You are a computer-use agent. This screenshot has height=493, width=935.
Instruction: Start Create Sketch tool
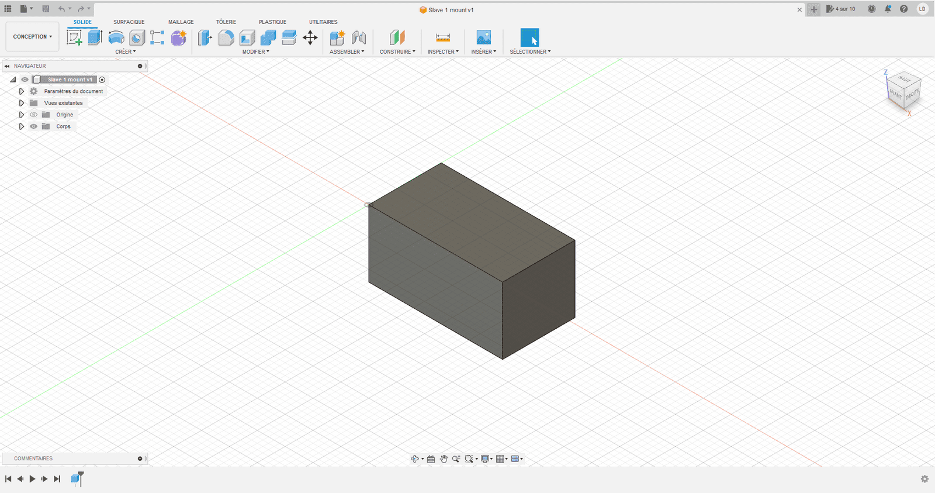(x=74, y=38)
